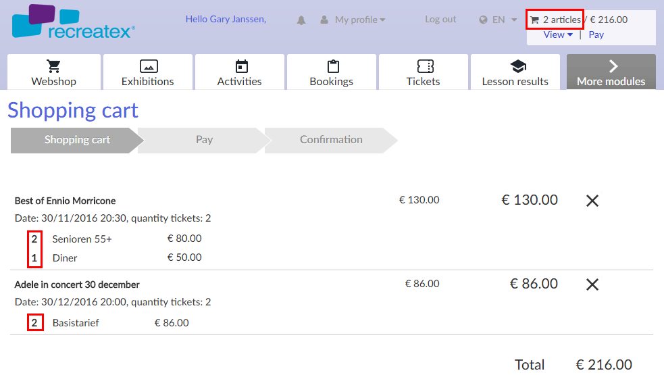This screenshot has height=375, width=664.
Task: Remove Adele in concert from cart
Action: [592, 284]
